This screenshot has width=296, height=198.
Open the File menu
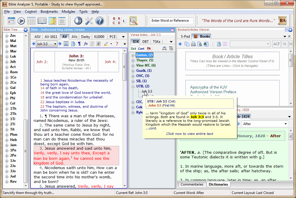7,12
